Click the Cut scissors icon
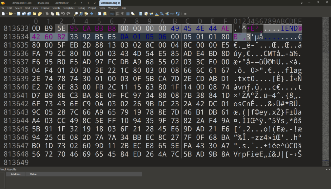Image resolution: width=331 pixels, height=189 pixels. tap(47, 14)
